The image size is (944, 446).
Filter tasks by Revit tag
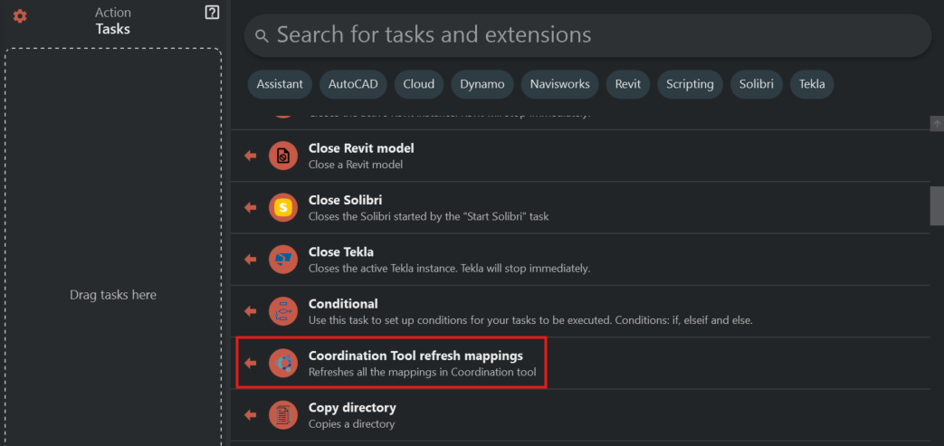coord(628,84)
